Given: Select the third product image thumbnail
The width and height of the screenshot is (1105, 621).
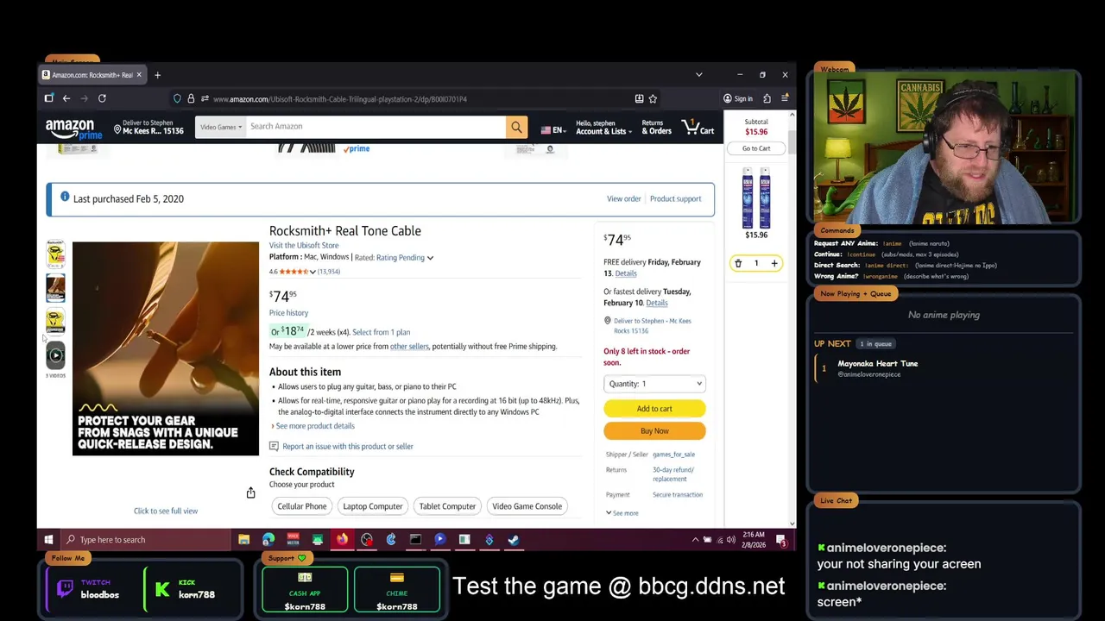Looking at the screenshot, I should click(x=55, y=322).
